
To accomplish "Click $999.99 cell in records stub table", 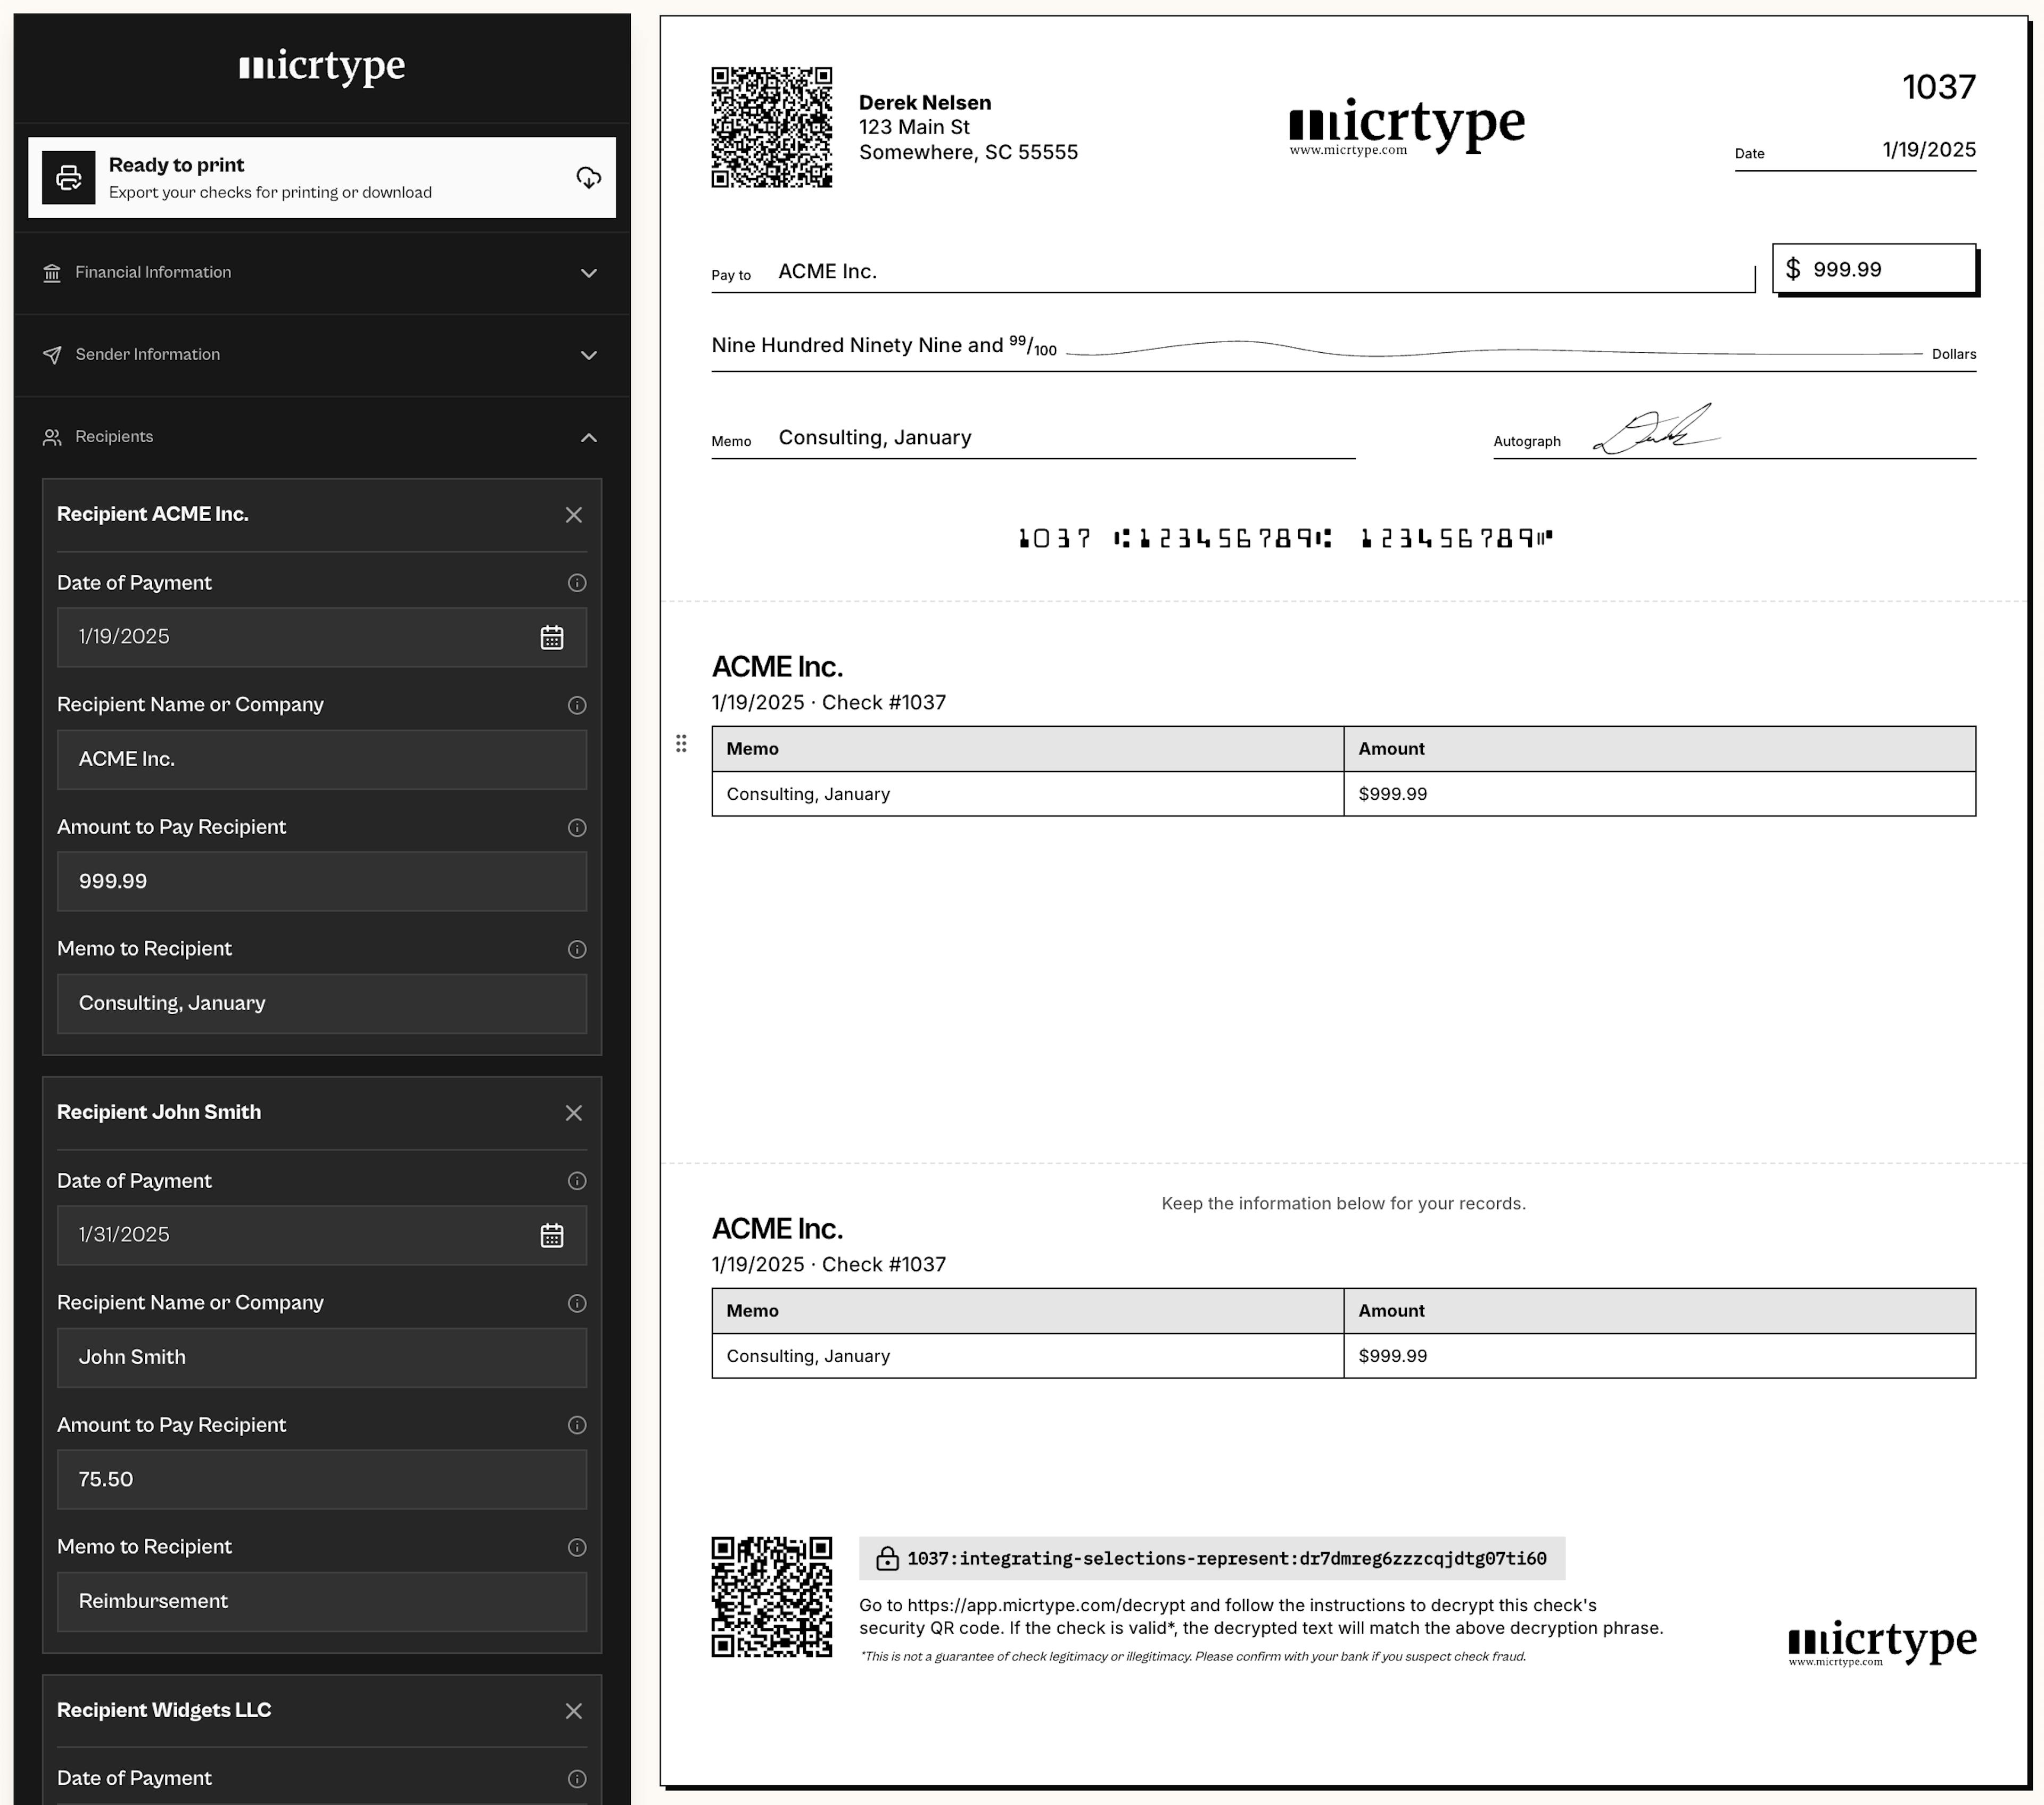I will [1660, 1356].
